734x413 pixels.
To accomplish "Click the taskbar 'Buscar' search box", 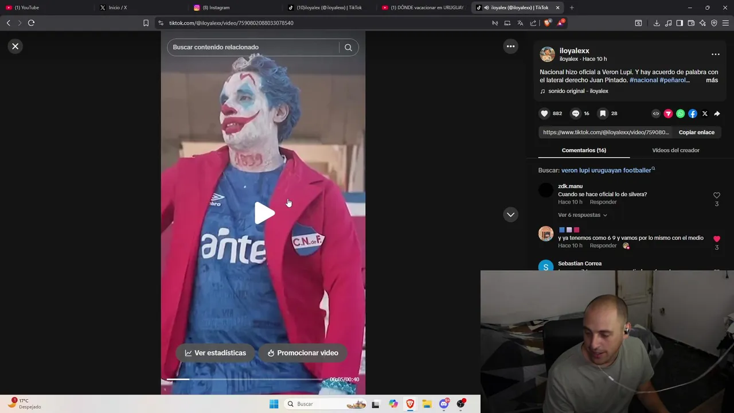I will point(326,404).
